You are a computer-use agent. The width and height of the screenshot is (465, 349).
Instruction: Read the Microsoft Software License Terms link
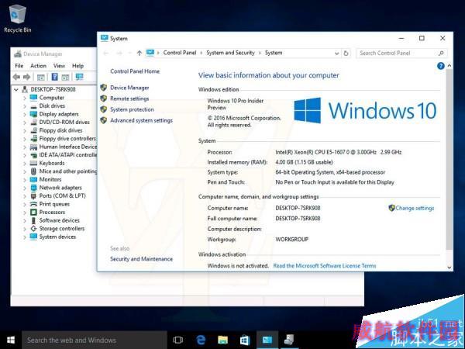pos(325,266)
